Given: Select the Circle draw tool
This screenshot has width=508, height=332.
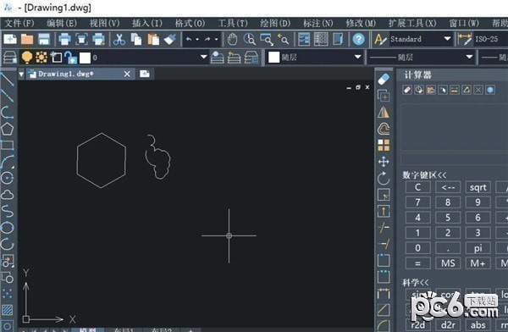Looking at the screenshot, I should (x=7, y=178).
